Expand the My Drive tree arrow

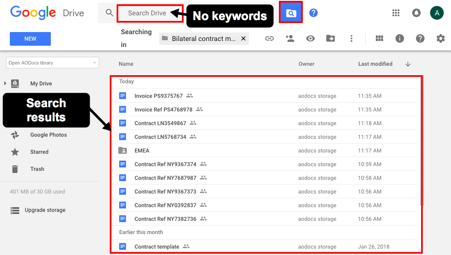click(4, 83)
